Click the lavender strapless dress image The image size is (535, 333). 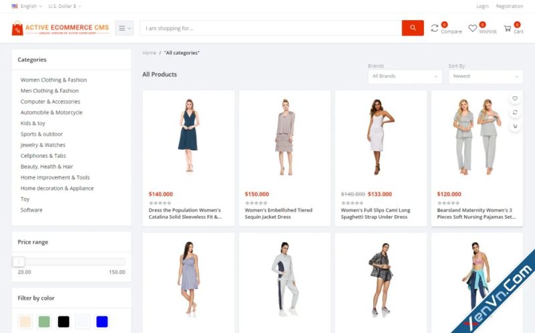pos(188,277)
